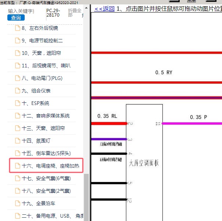Viewport: 222px width, 221px height.
Task: Click the magenta 0.35 P wire
Action: [x=192, y=123]
